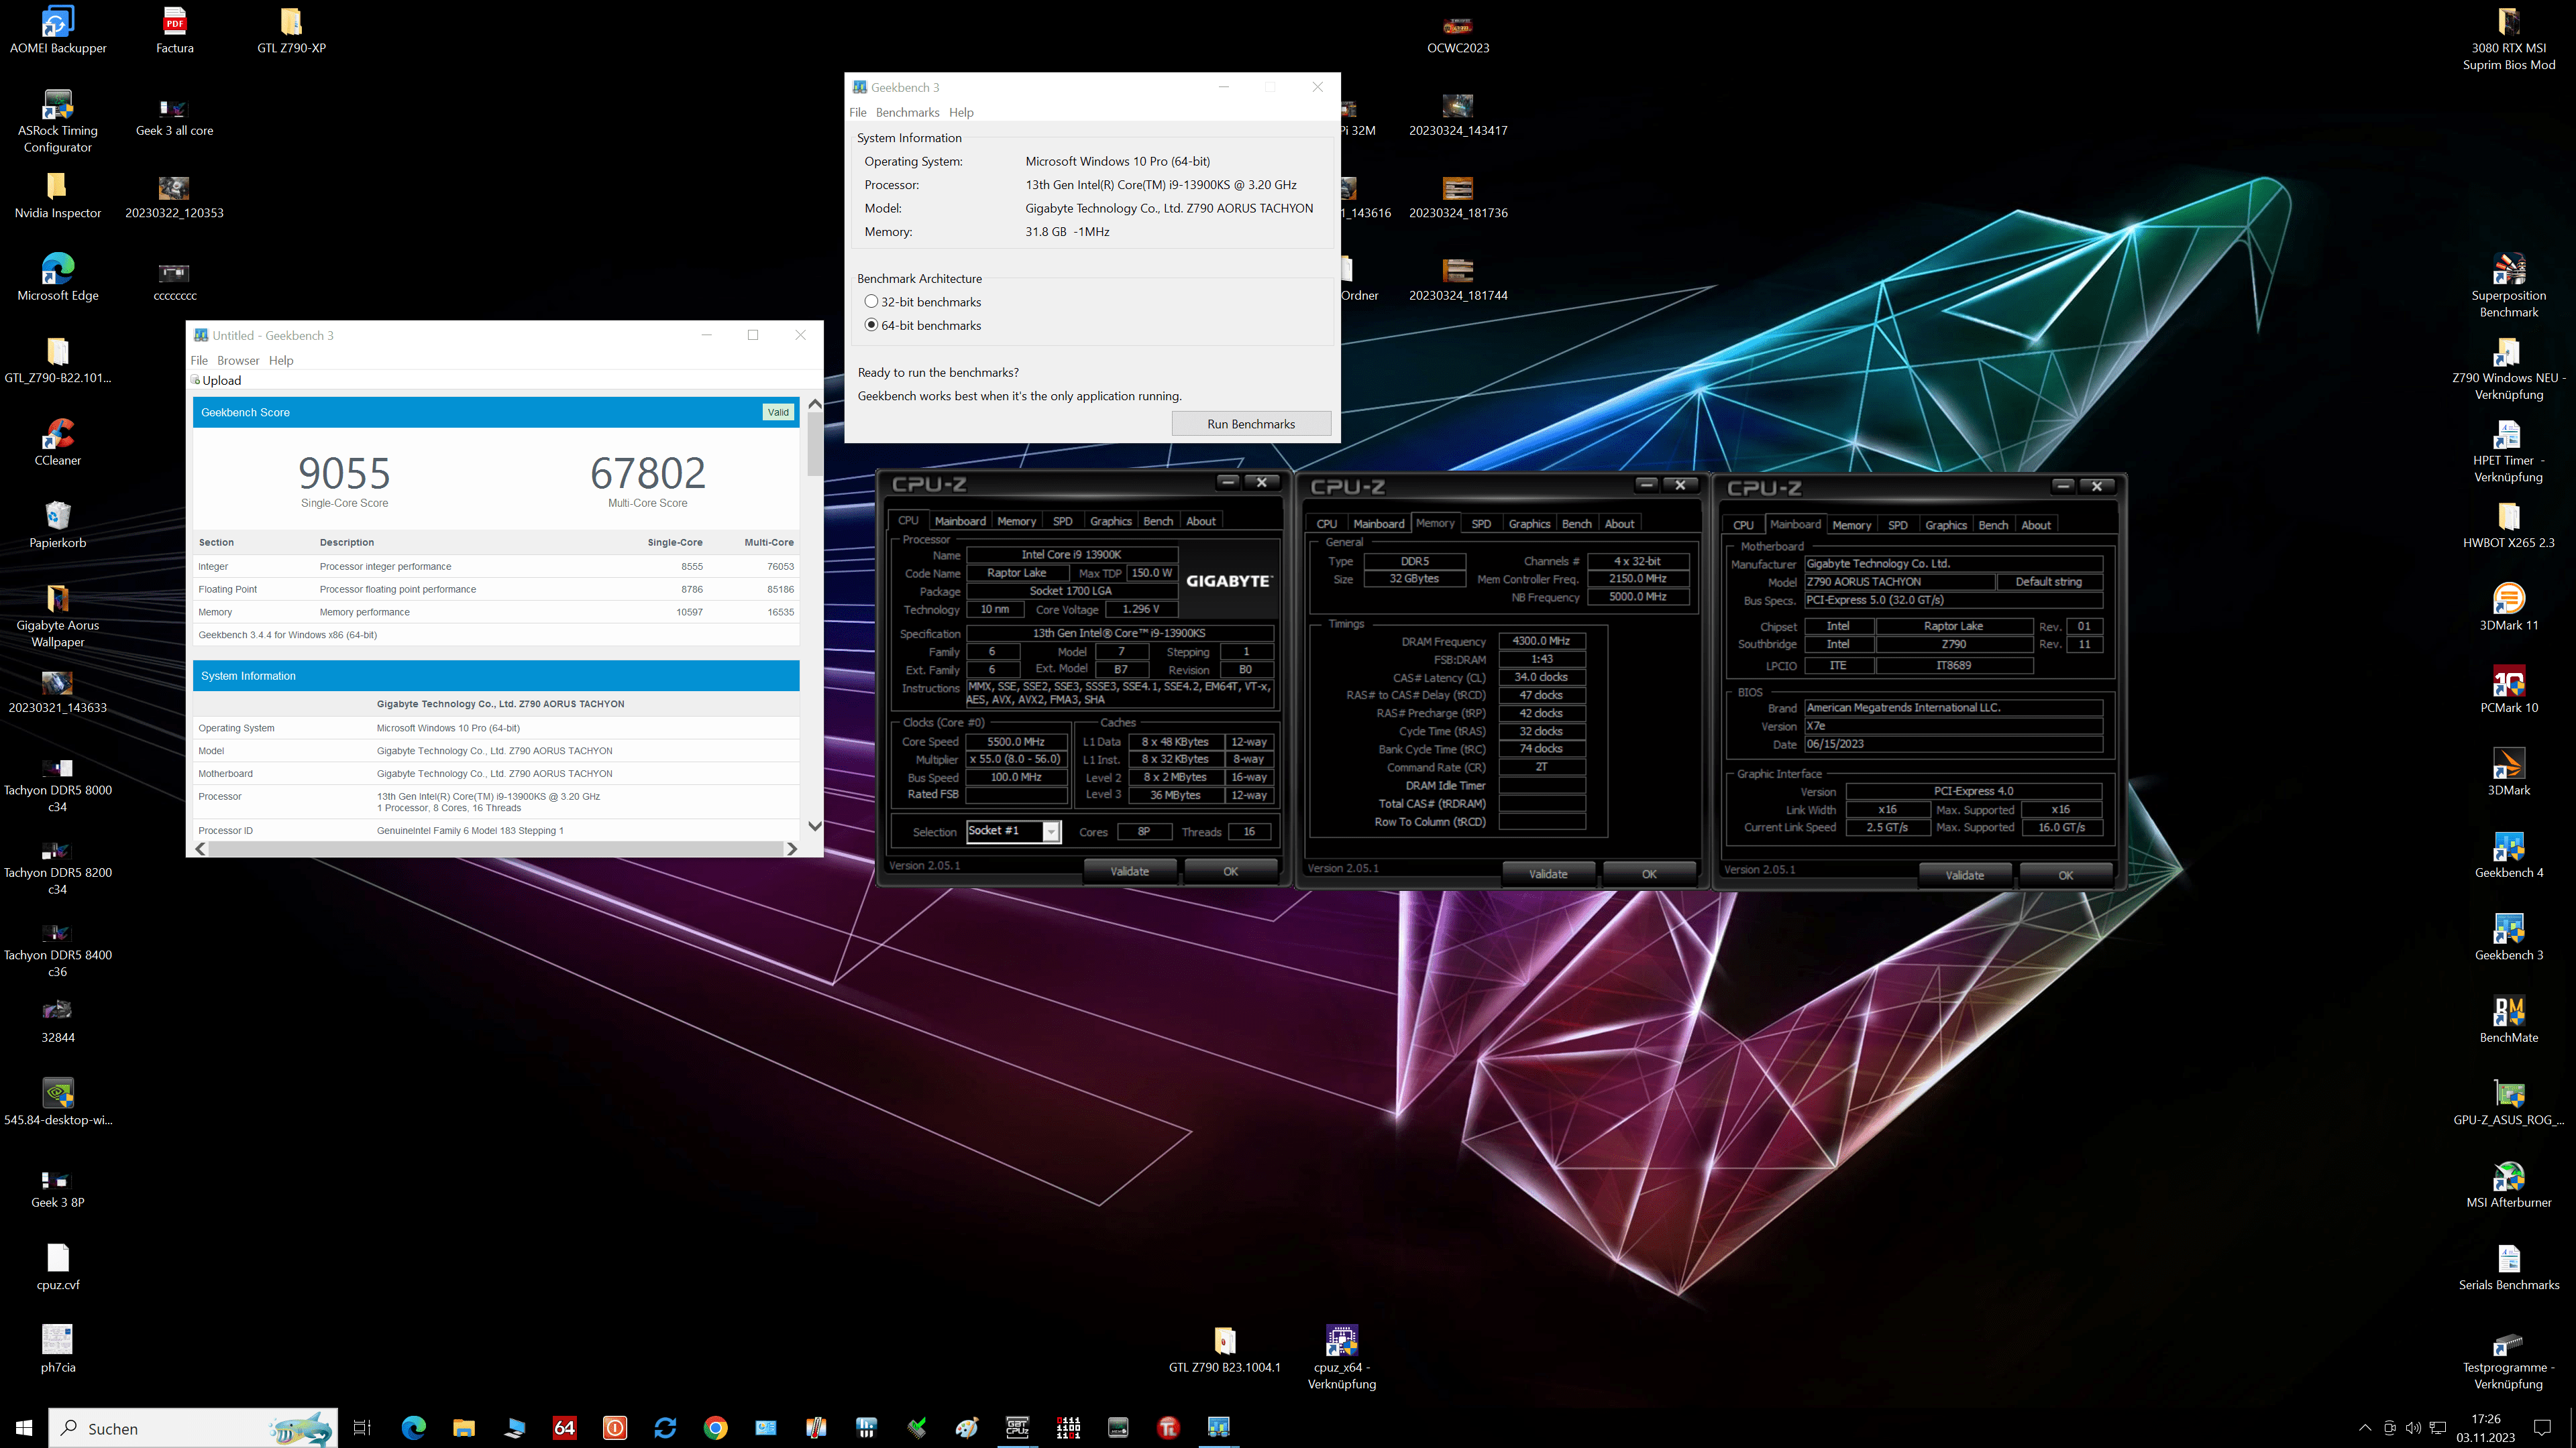Launch MSI Afterburner desktop shortcut
Image resolution: width=2576 pixels, height=1448 pixels.
pyautogui.click(x=2508, y=1185)
